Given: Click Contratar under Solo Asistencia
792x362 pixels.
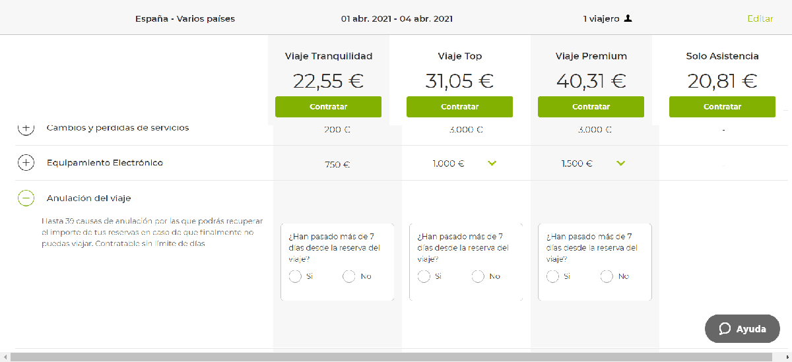Looking at the screenshot, I should click(722, 107).
